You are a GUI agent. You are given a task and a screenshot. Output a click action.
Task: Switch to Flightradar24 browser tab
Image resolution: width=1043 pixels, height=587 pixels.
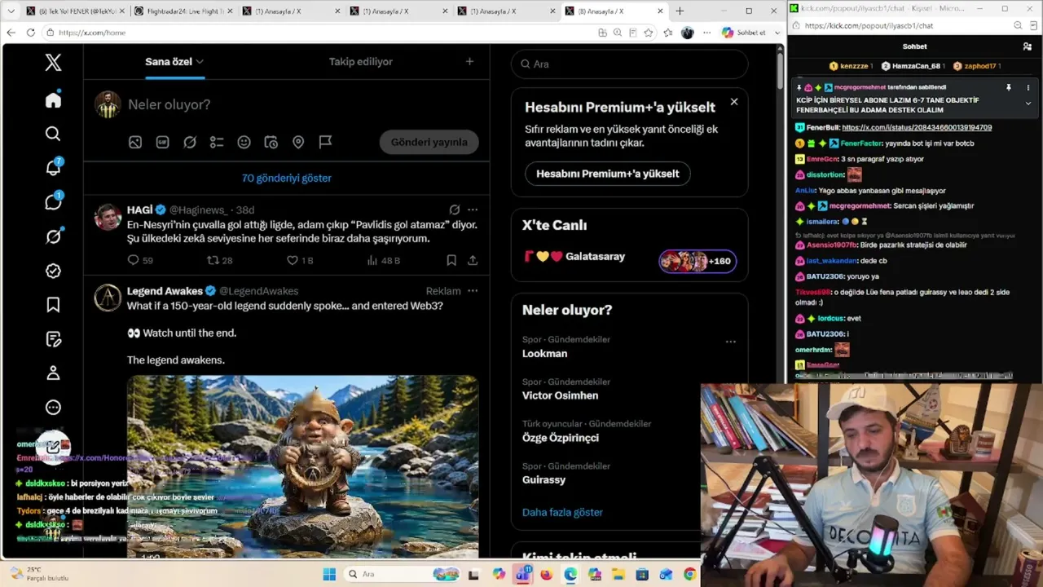pos(183,11)
